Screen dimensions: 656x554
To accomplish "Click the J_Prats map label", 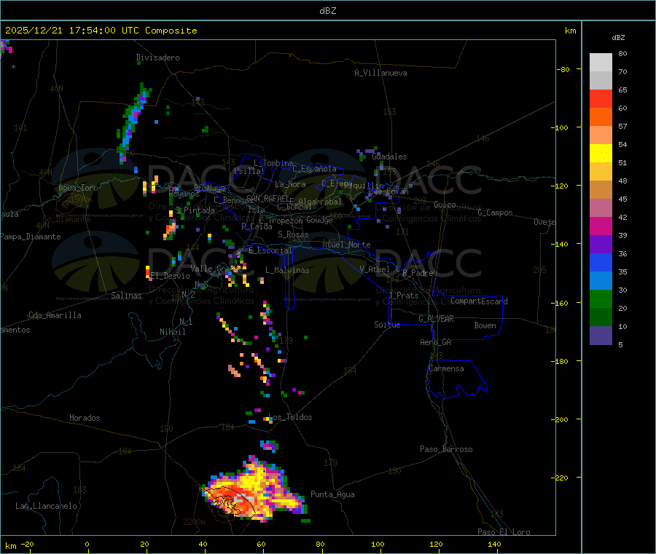I will pos(403,296).
